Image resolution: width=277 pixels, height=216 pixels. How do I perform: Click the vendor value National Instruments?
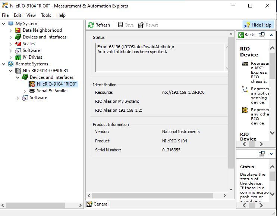coord(181,132)
